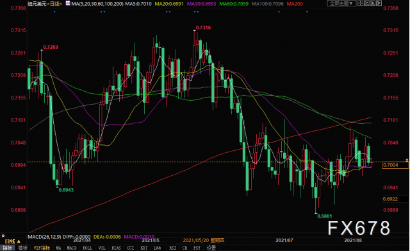Click the second top-right chart tool icon
The image size is (410, 251).
(367, 3)
